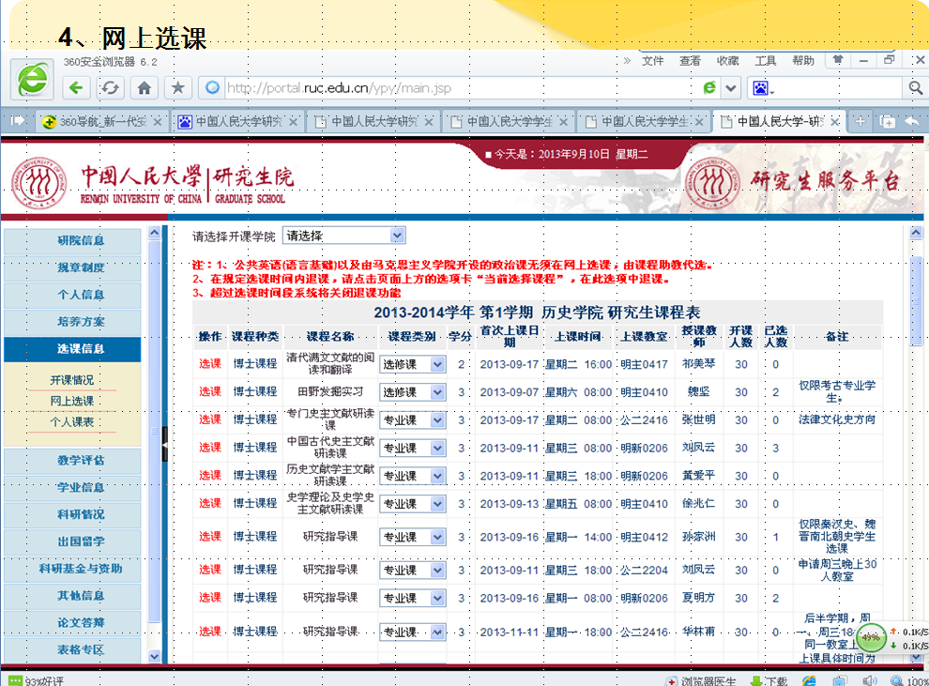Screen dimensions: 929x686
Task: Expand the 请选择开课学院 dropdown
Action: tap(397, 236)
